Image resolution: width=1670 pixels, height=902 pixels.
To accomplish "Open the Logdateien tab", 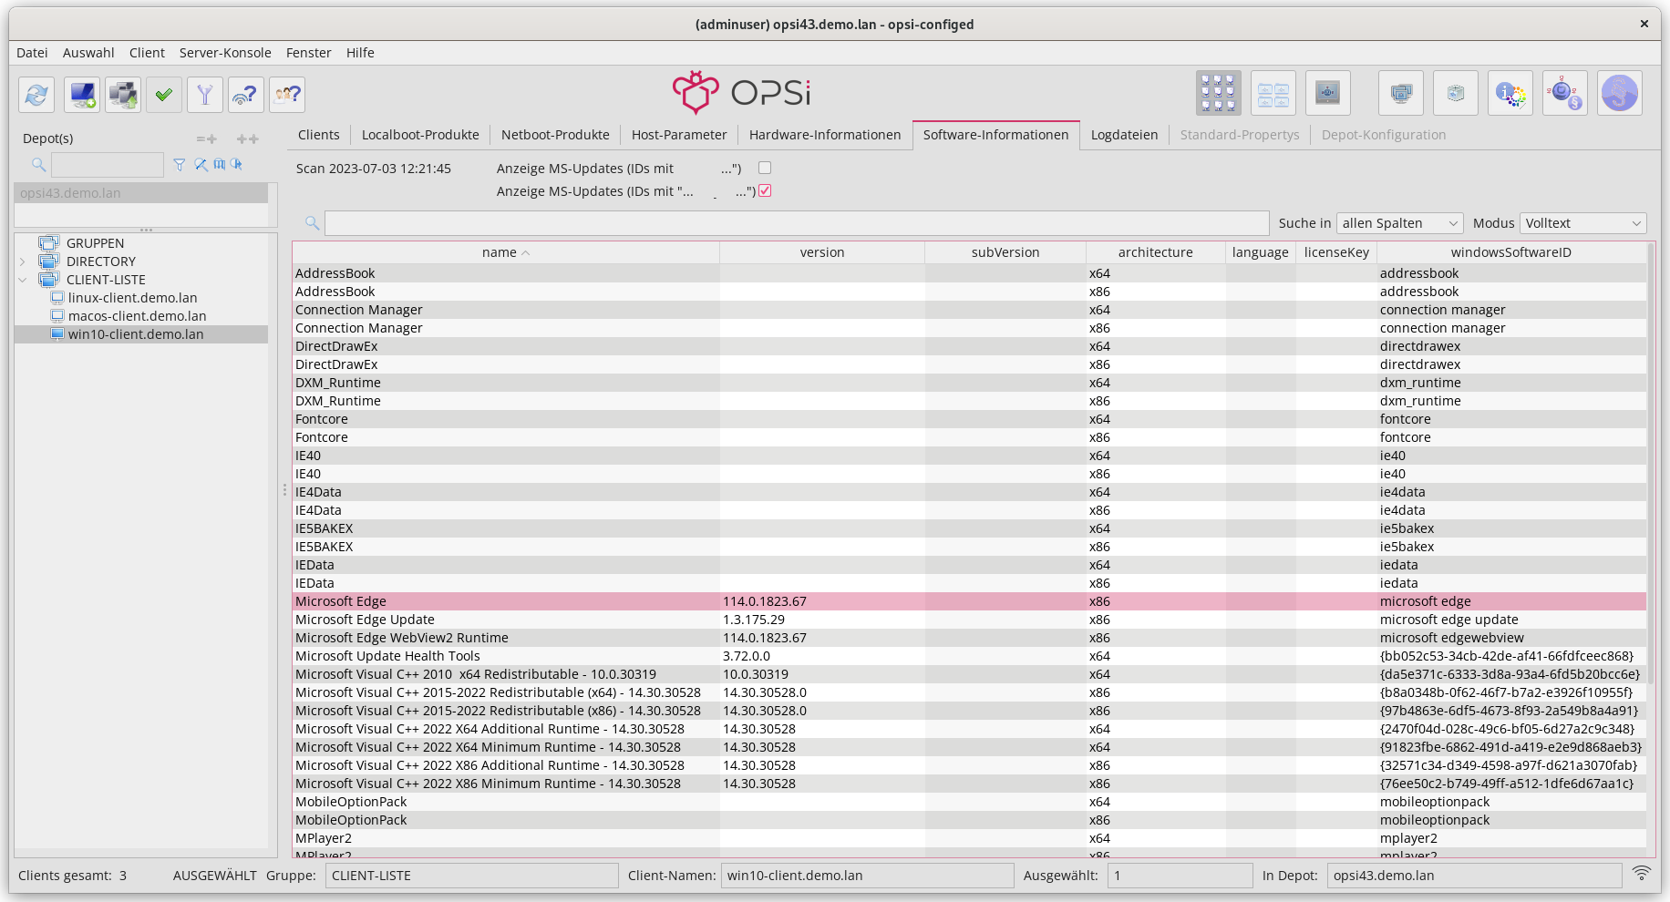I will coord(1124,135).
